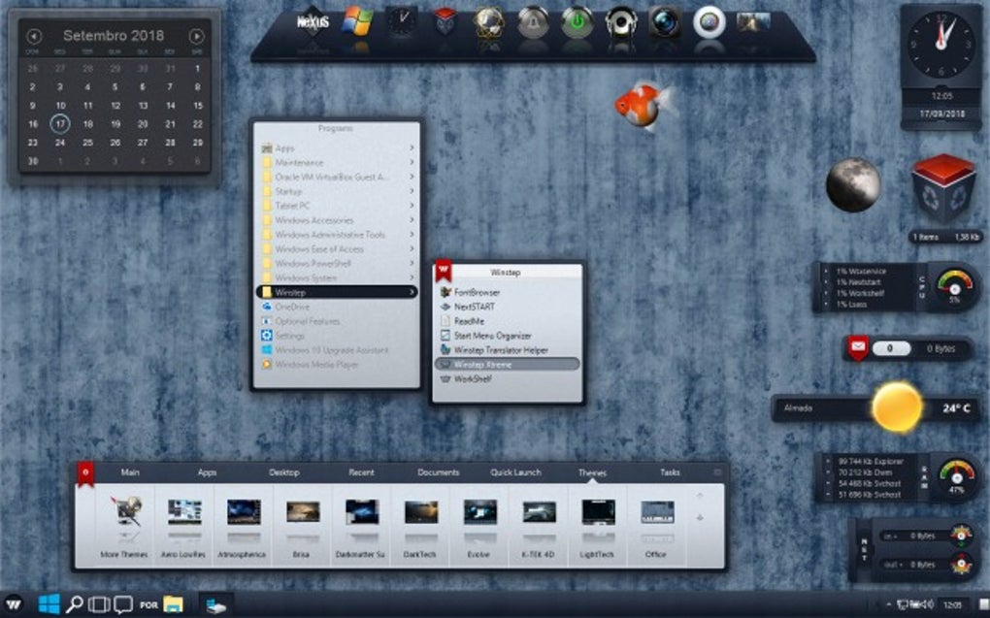990x618 pixels.
Task: Switch to the Quick Launch shelf tab
Action: pyautogui.click(x=515, y=472)
